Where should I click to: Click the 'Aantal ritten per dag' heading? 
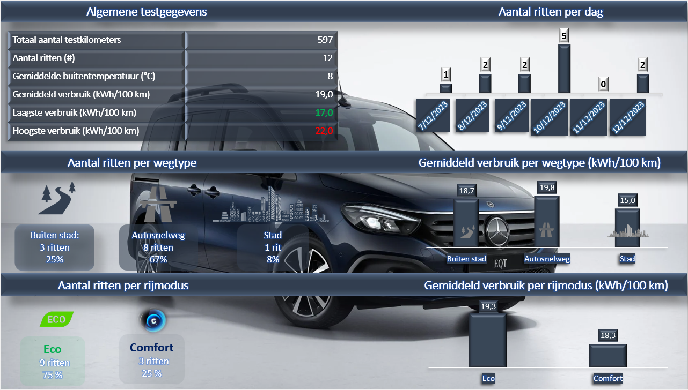[x=551, y=12]
